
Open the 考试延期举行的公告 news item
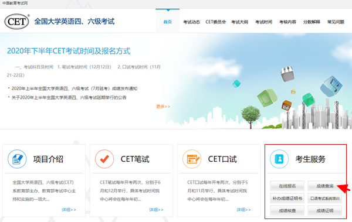click(69, 98)
